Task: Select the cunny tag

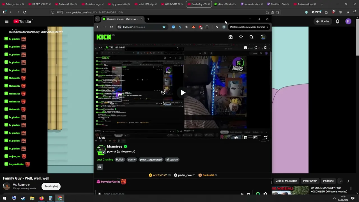Action: pos(132,160)
